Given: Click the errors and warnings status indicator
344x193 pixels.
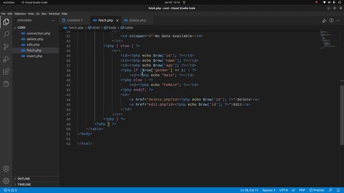Looking at the screenshot, I should [x=10, y=190].
